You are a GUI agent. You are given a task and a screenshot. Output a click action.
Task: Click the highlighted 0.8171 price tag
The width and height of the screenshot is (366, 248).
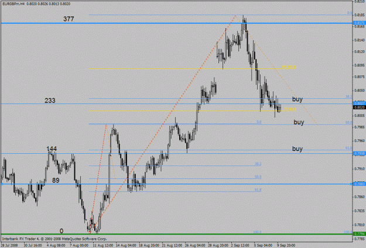(360, 23)
